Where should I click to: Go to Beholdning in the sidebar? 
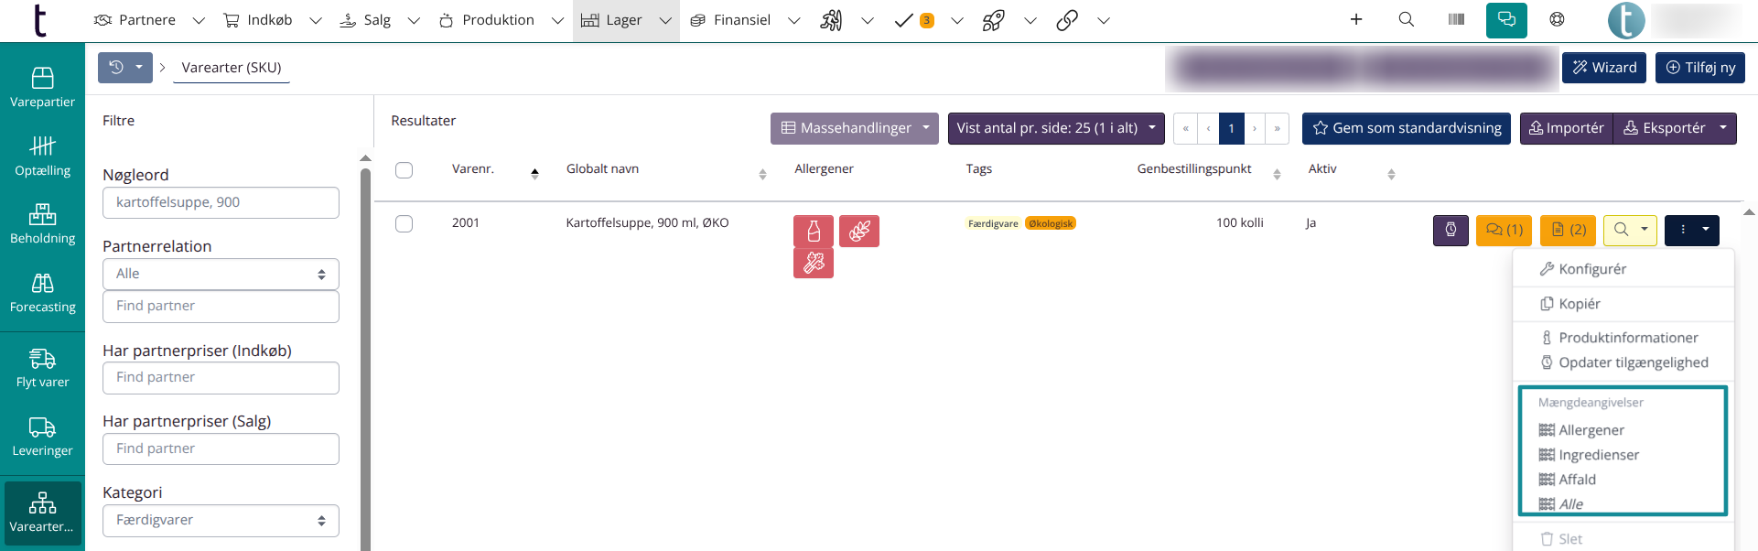click(x=42, y=224)
